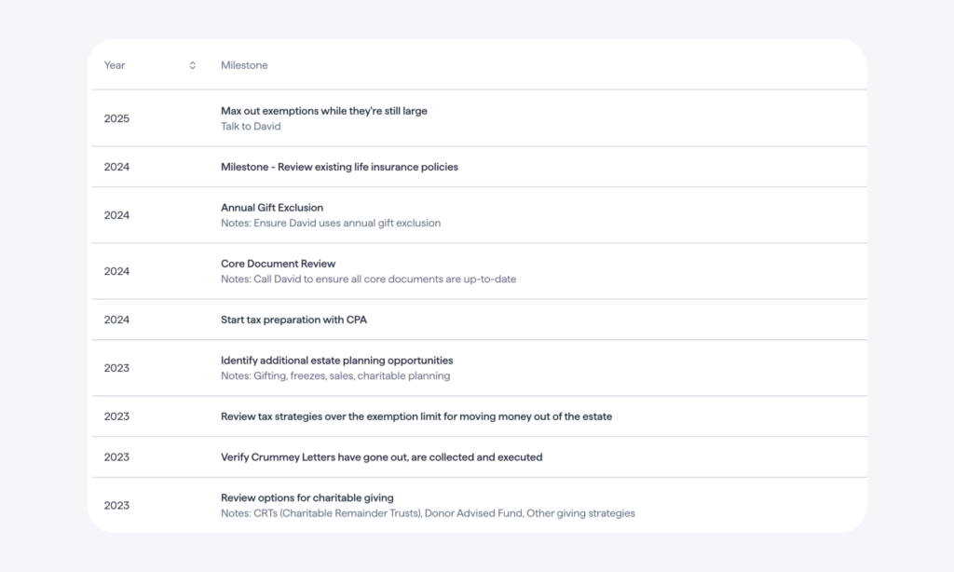This screenshot has width=954, height=572.
Task: Select the Year column header
Action: (x=115, y=65)
